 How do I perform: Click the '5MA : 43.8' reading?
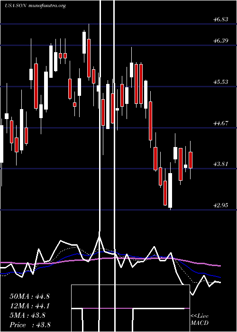click(27, 315)
